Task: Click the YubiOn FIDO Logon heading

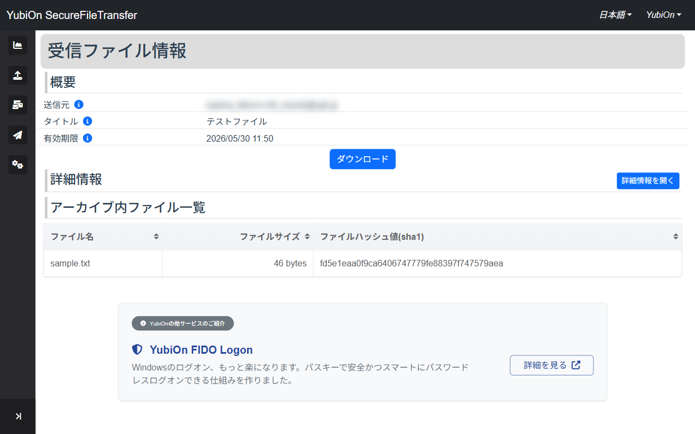Action: (x=201, y=350)
